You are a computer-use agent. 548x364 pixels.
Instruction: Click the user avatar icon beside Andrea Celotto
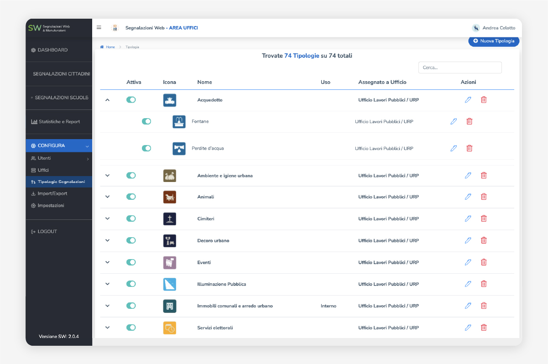pyautogui.click(x=476, y=28)
